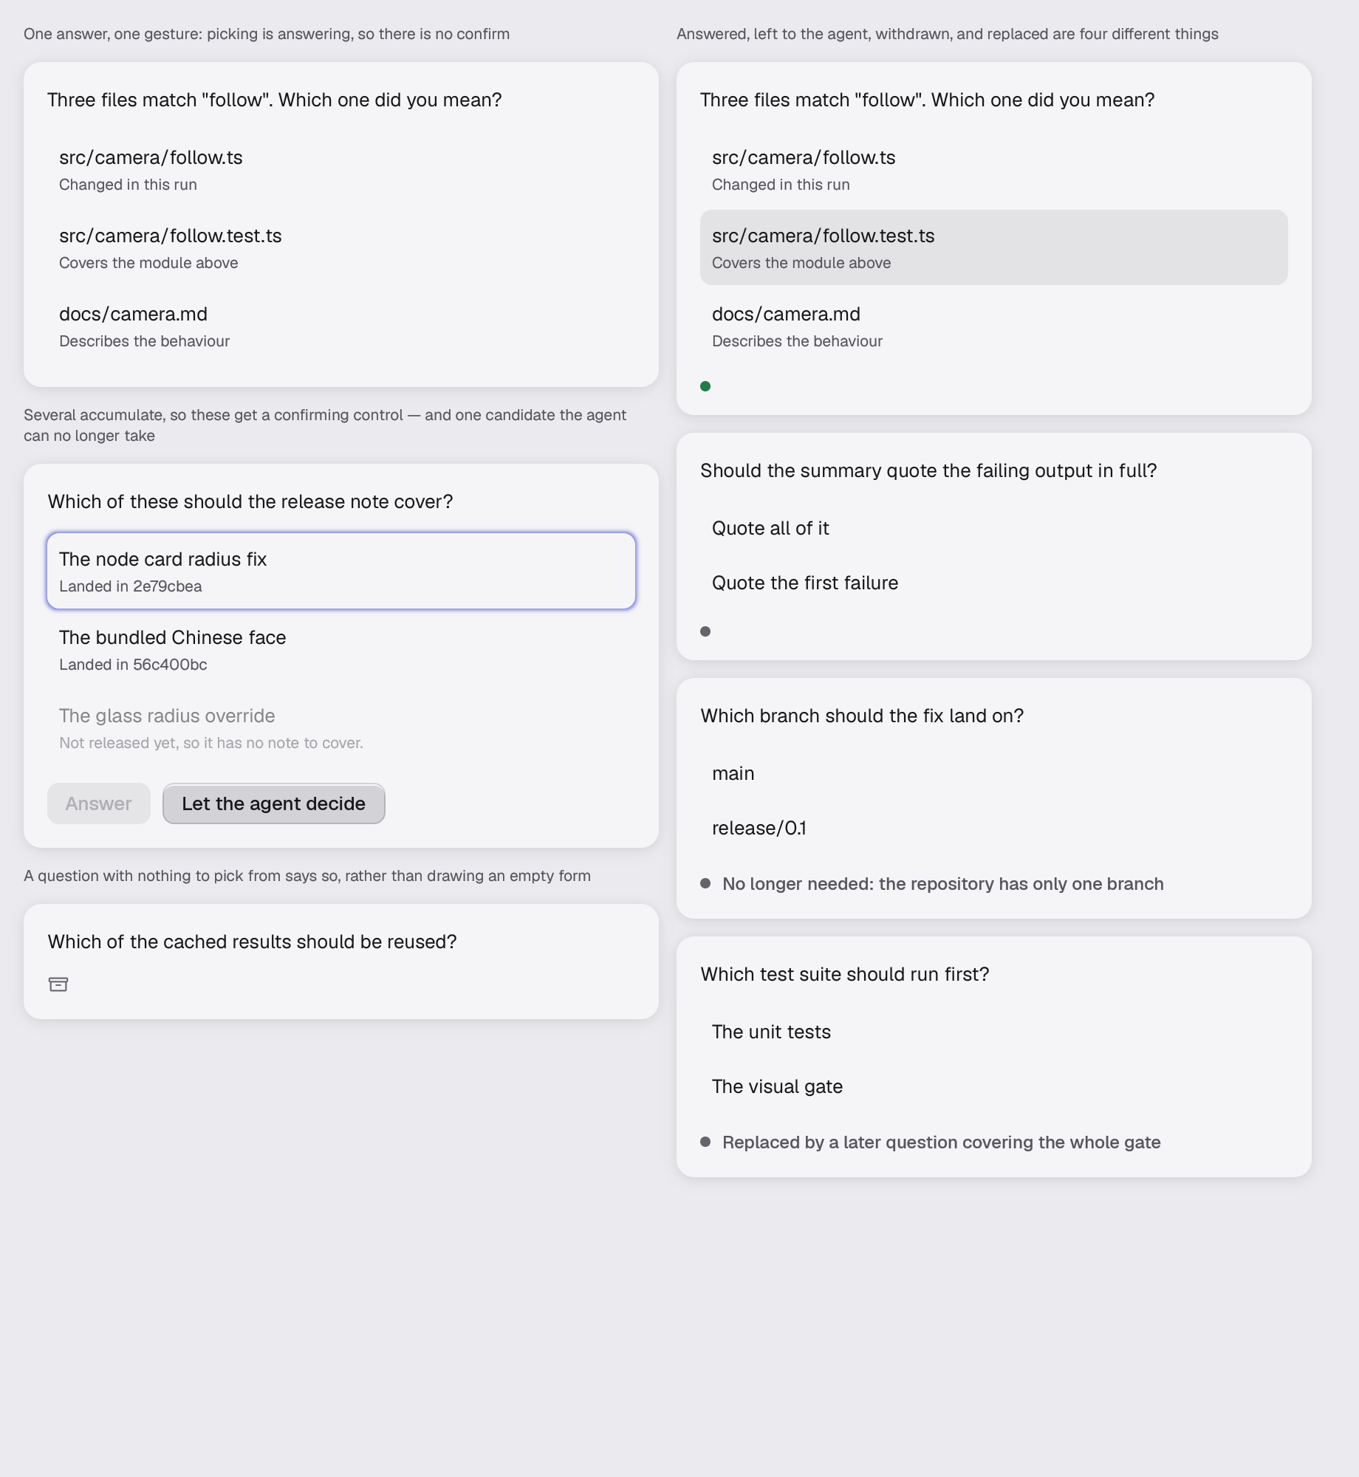
Task: Click the green status dot in answered follow card
Action: [x=705, y=386]
